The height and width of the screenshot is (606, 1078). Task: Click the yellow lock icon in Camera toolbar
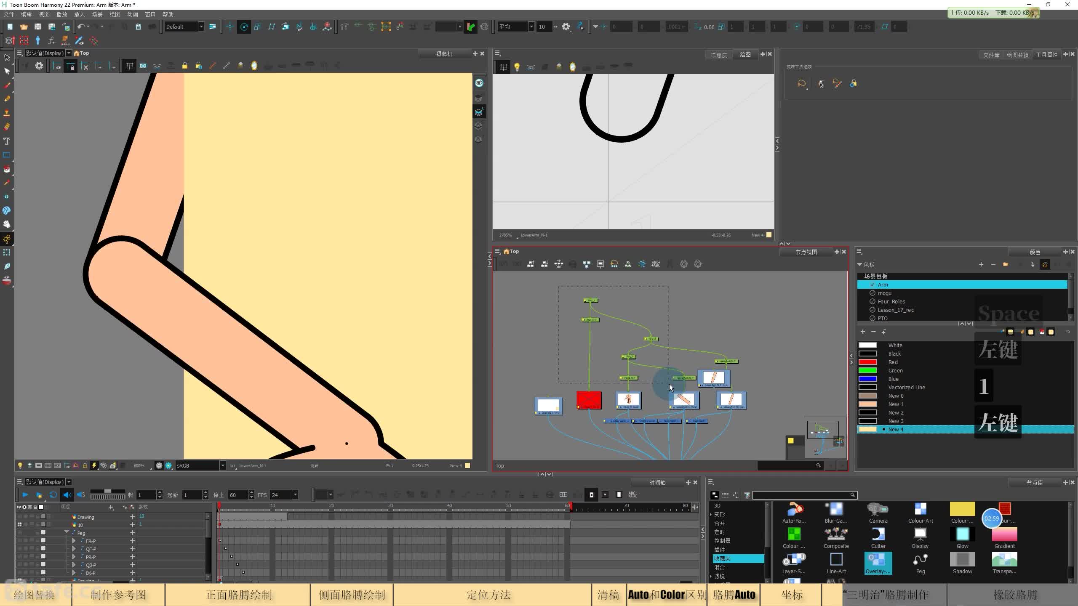(x=184, y=66)
